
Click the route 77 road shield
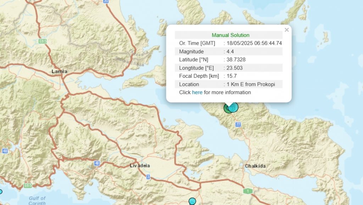click(x=238, y=124)
